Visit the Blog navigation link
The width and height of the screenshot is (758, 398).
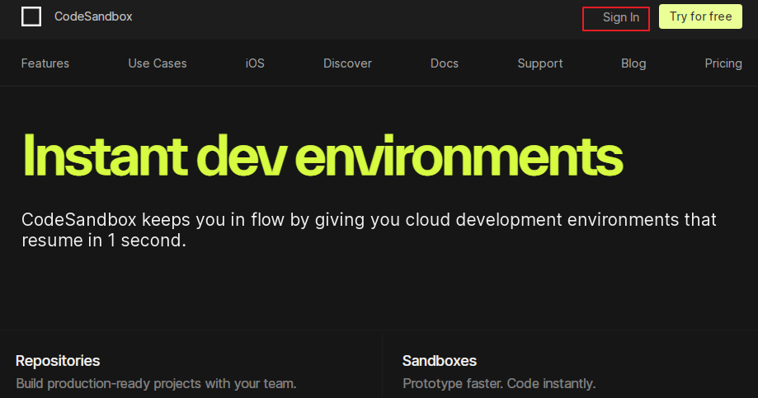tap(633, 63)
